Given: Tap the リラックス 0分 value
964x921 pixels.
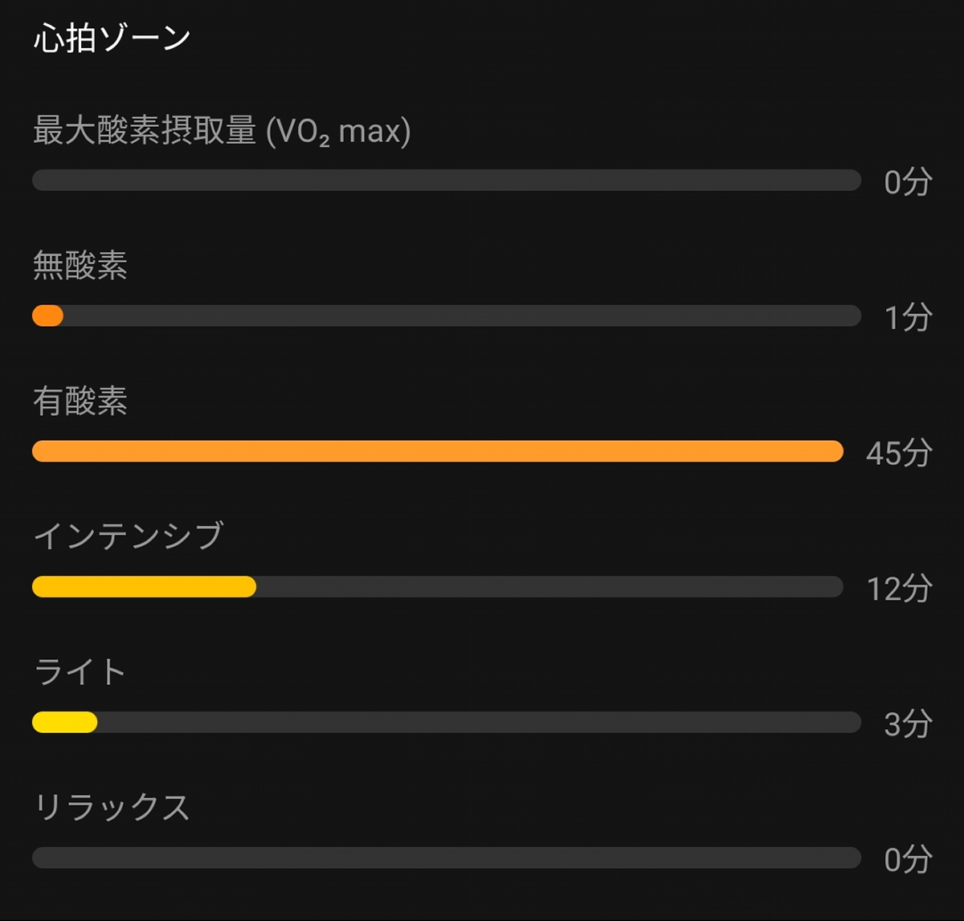Looking at the screenshot, I should click(908, 861).
